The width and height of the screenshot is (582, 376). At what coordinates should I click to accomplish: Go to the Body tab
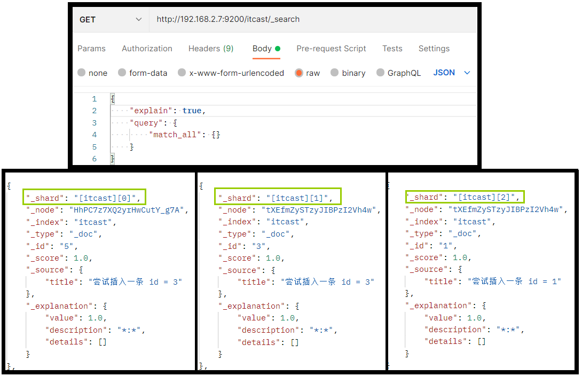266,49
